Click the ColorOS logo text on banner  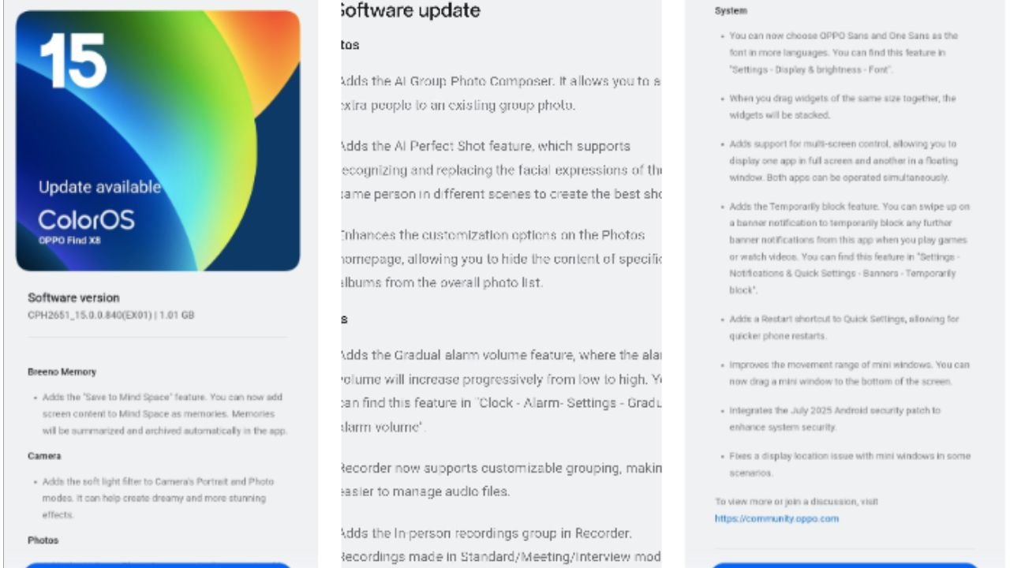click(86, 219)
